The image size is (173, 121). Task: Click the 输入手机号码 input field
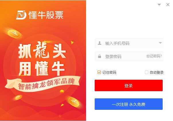pyautogui.click(x=129, y=43)
